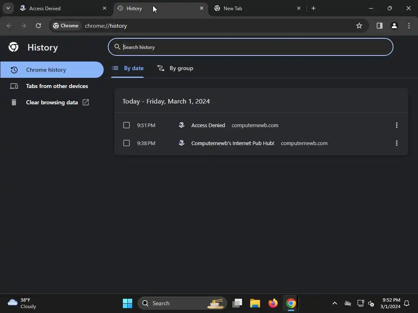Viewport: 418px width, 313px height.
Task: Check the 9:51 PM Access Denied entry
Action: [127, 125]
